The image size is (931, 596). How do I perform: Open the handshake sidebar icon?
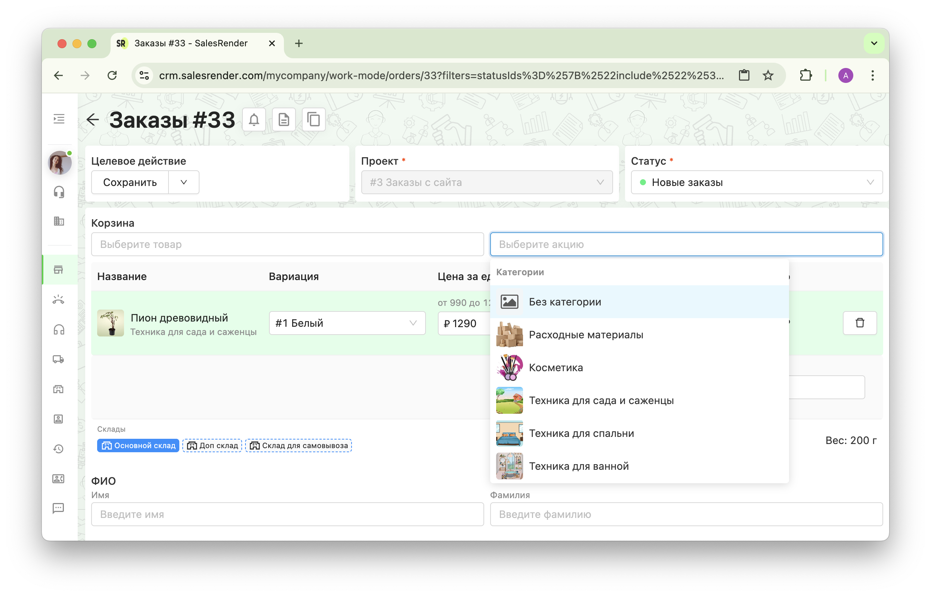[59, 300]
